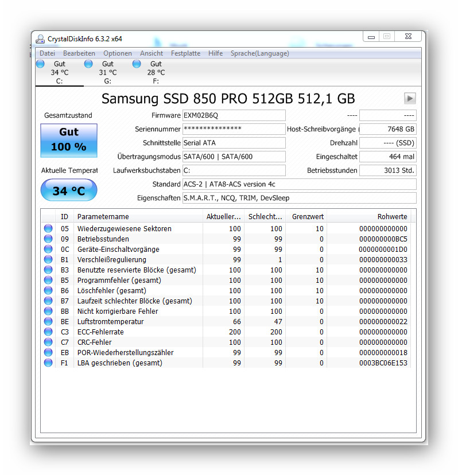The height and width of the screenshot is (475, 458).
Task: Click the Drehzahl value ---- (SSD)
Action: point(388,143)
